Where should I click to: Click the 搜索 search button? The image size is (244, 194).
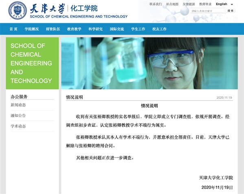[x=230, y=11]
